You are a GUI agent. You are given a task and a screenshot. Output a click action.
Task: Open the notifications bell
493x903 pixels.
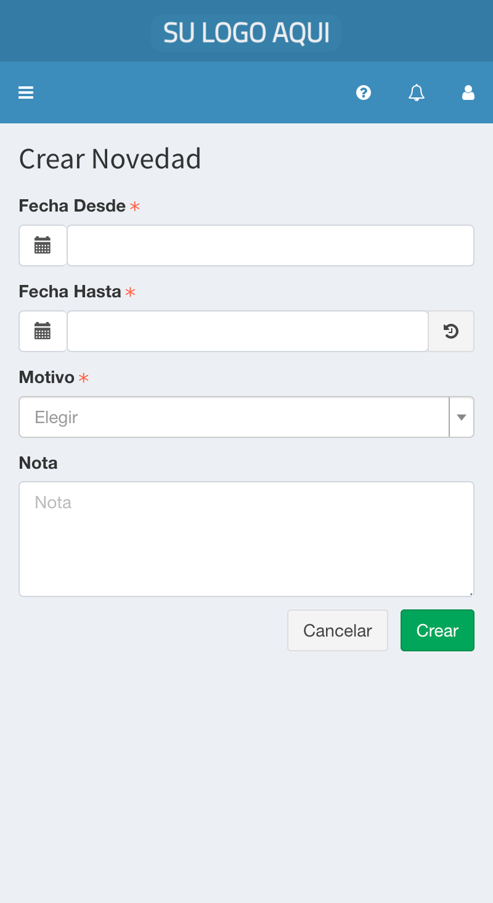click(x=417, y=93)
